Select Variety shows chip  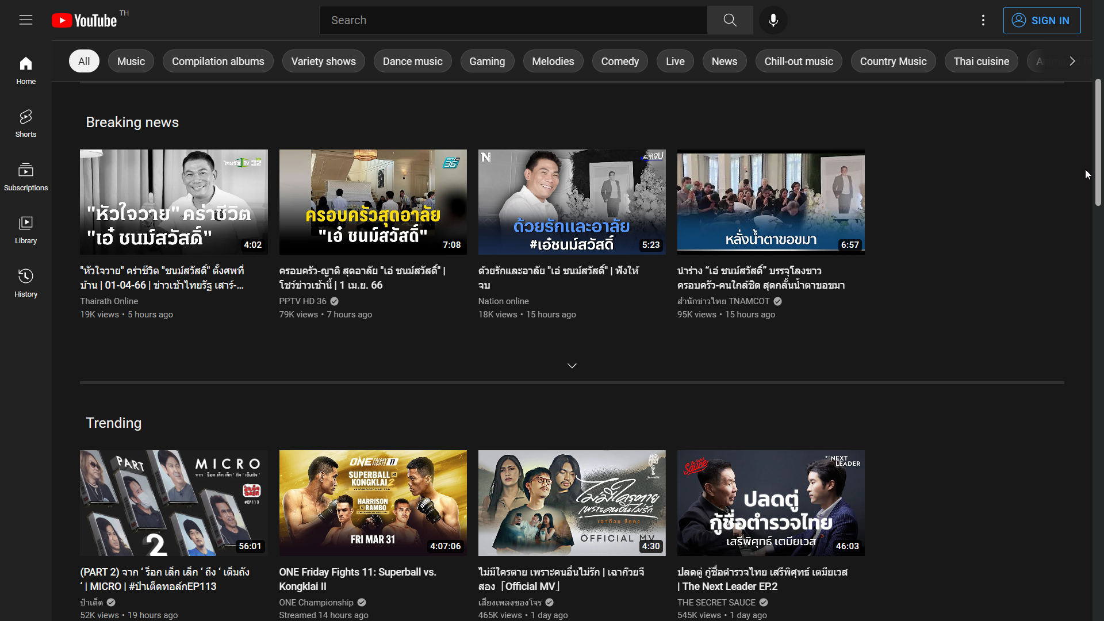click(324, 62)
